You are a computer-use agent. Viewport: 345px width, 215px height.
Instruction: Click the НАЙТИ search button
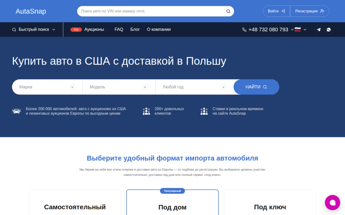click(x=256, y=87)
